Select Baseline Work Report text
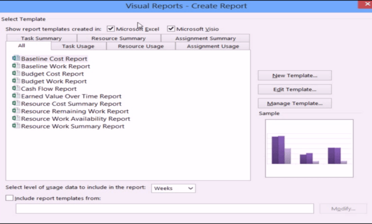Image resolution: width=372 pixels, height=224 pixels. coord(56,66)
